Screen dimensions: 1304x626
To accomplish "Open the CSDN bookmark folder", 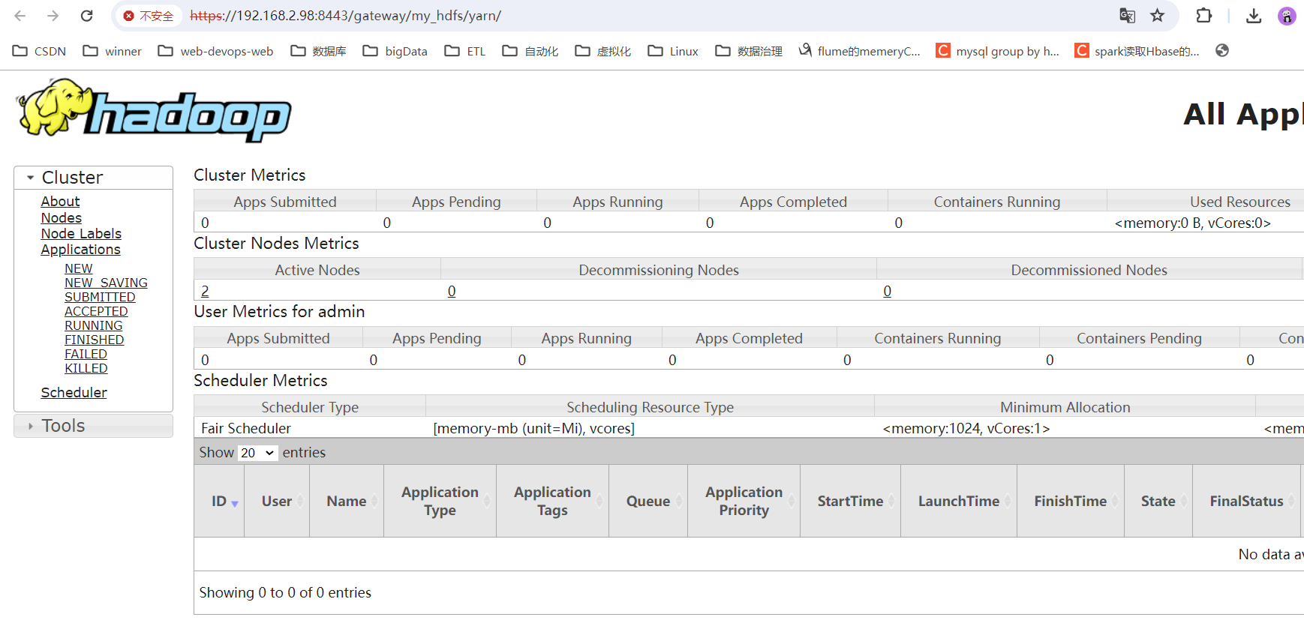I will (x=40, y=51).
